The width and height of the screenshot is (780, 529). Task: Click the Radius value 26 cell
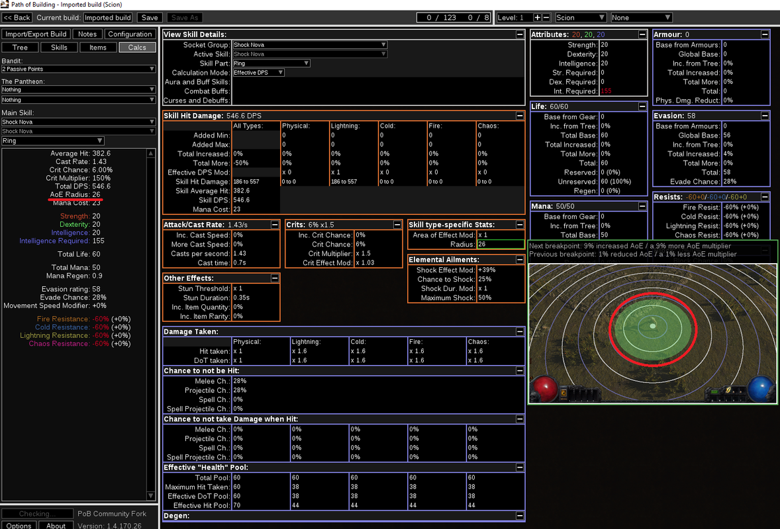click(500, 245)
